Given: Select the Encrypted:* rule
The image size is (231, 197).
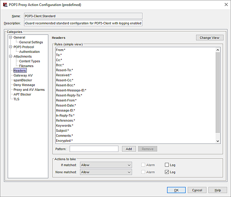Looking at the screenshot, I should tap(136, 140).
